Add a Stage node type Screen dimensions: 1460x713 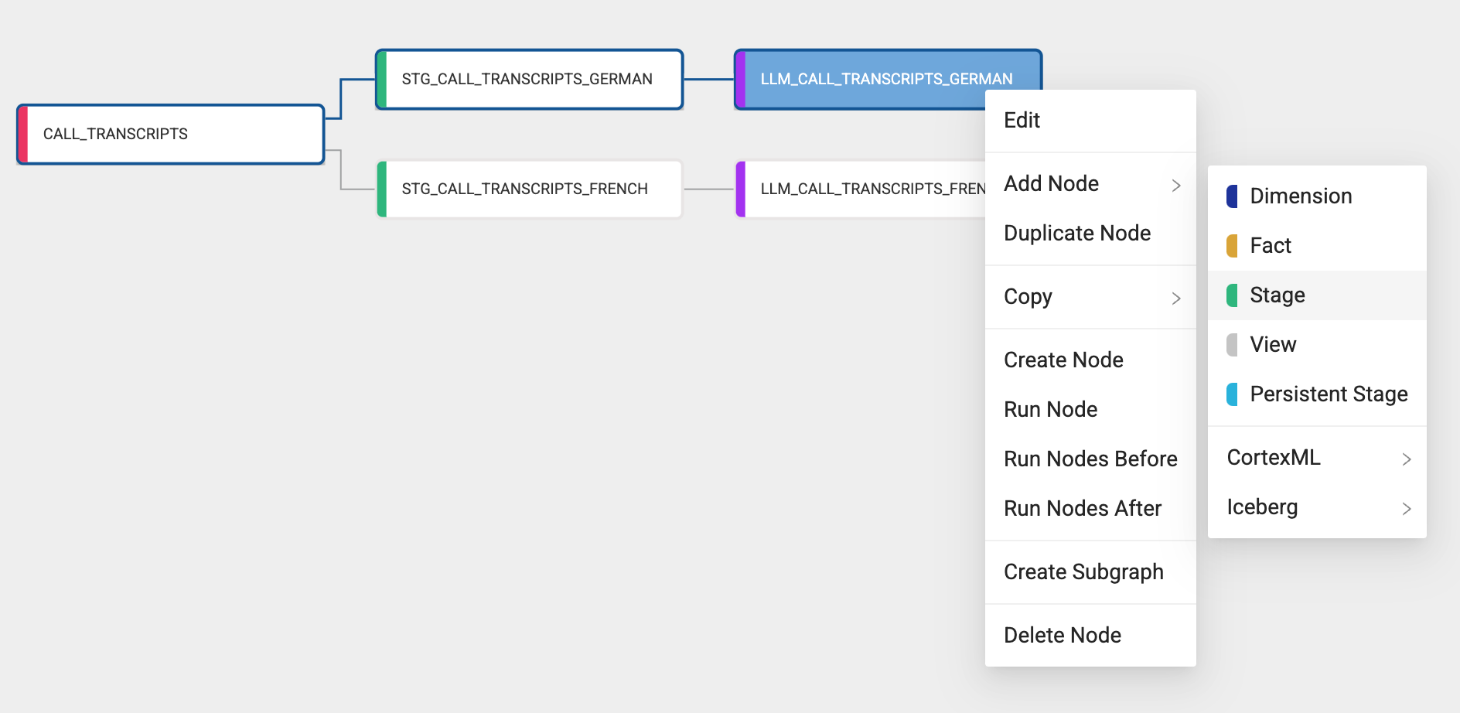coord(1317,295)
